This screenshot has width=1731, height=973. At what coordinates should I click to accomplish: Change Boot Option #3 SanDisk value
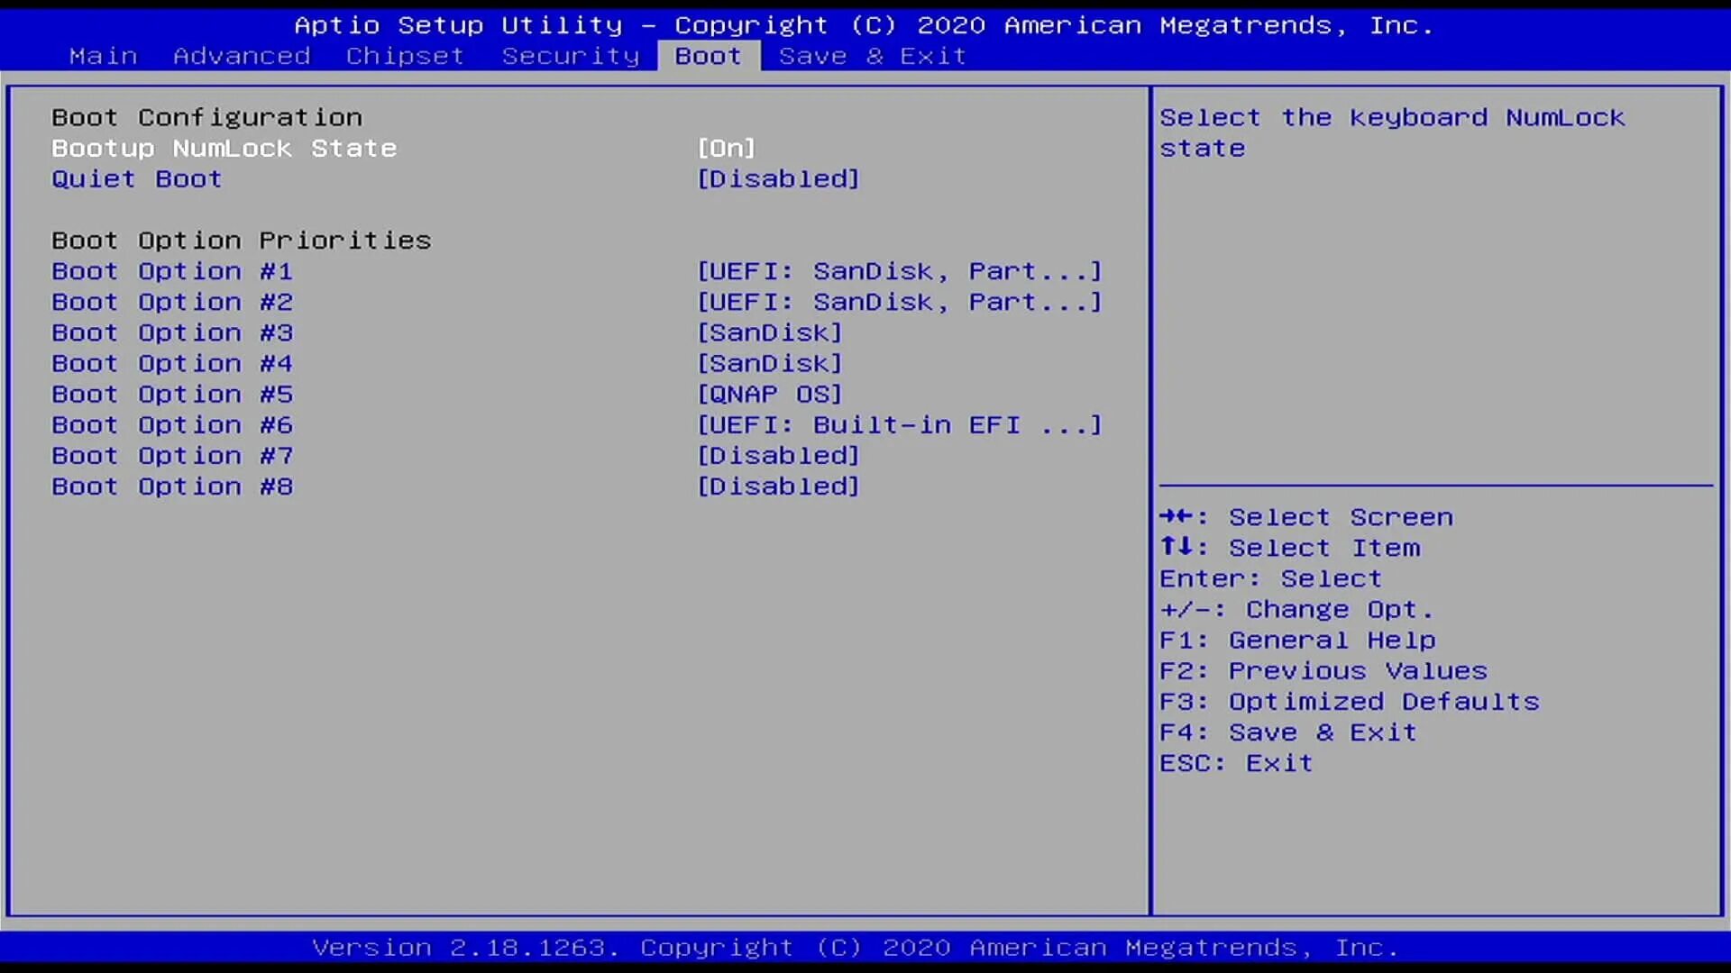pos(769,332)
